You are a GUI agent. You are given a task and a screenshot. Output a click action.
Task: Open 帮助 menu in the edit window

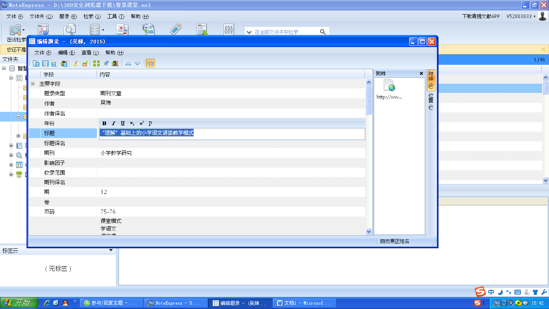point(114,53)
